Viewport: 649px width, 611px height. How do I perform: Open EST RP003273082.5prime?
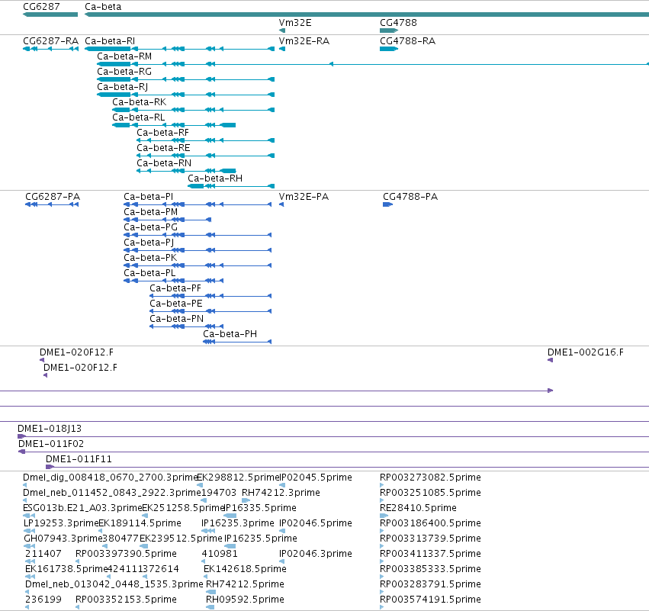pyautogui.click(x=430, y=478)
